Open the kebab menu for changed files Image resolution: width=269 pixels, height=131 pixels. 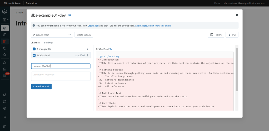pyautogui.click(x=87, y=49)
